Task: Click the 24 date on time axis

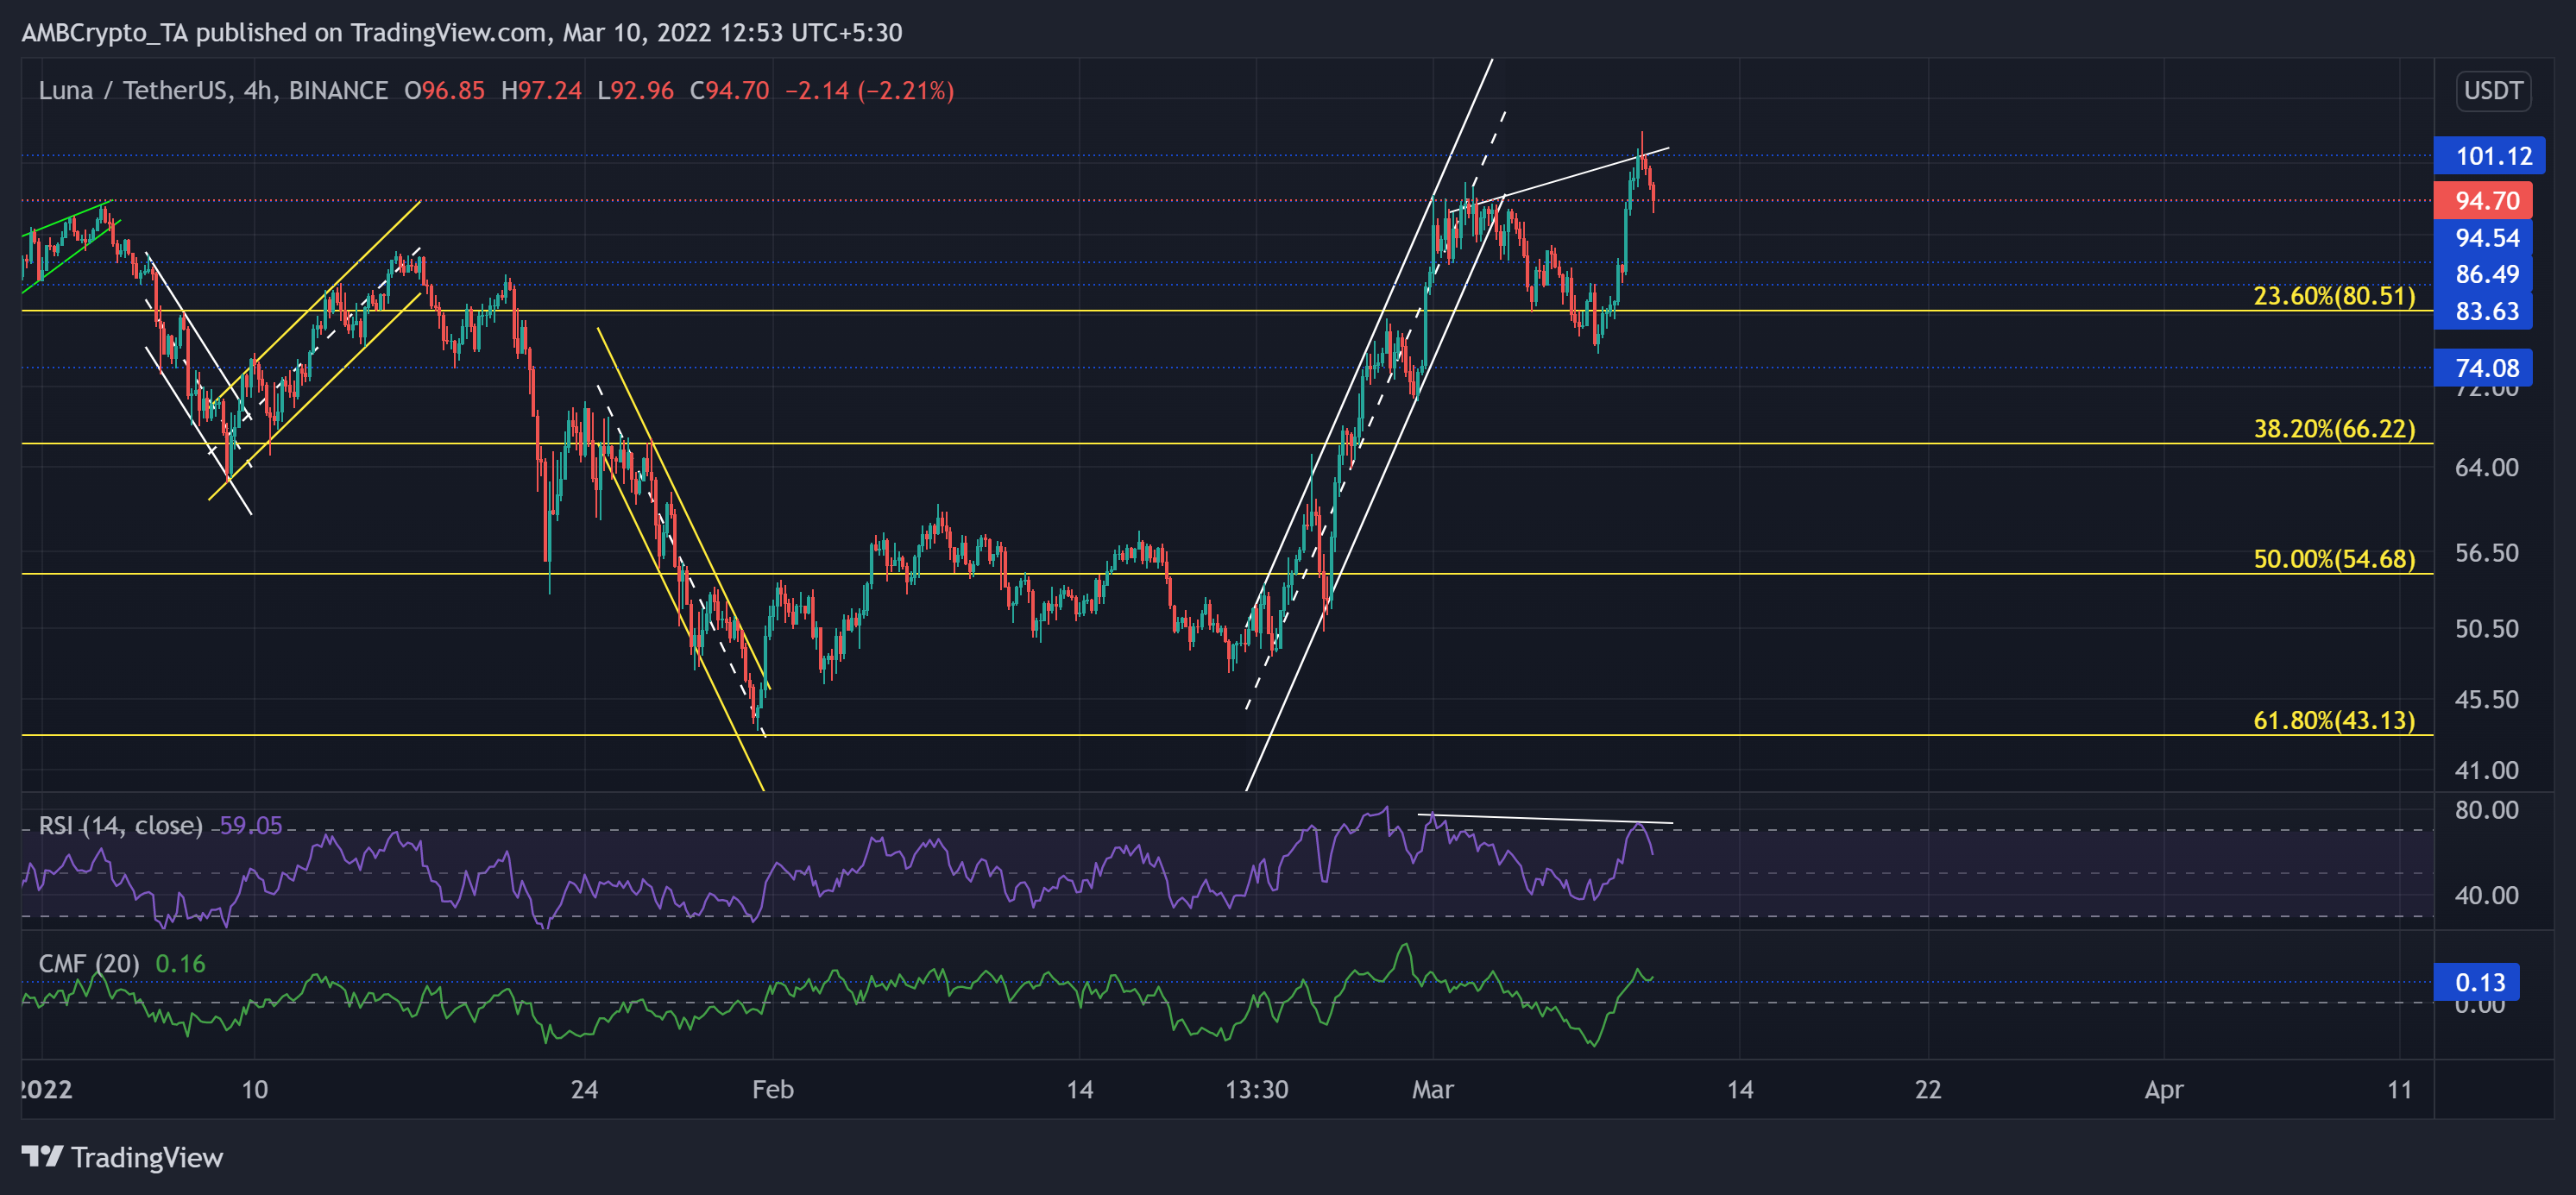Action: click(x=584, y=1090)
